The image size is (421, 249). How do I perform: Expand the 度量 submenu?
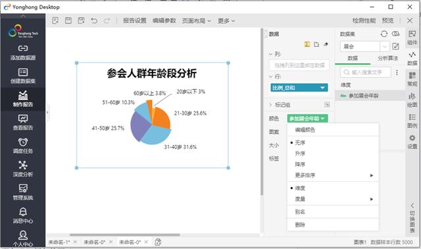click(x=333, y=199)
